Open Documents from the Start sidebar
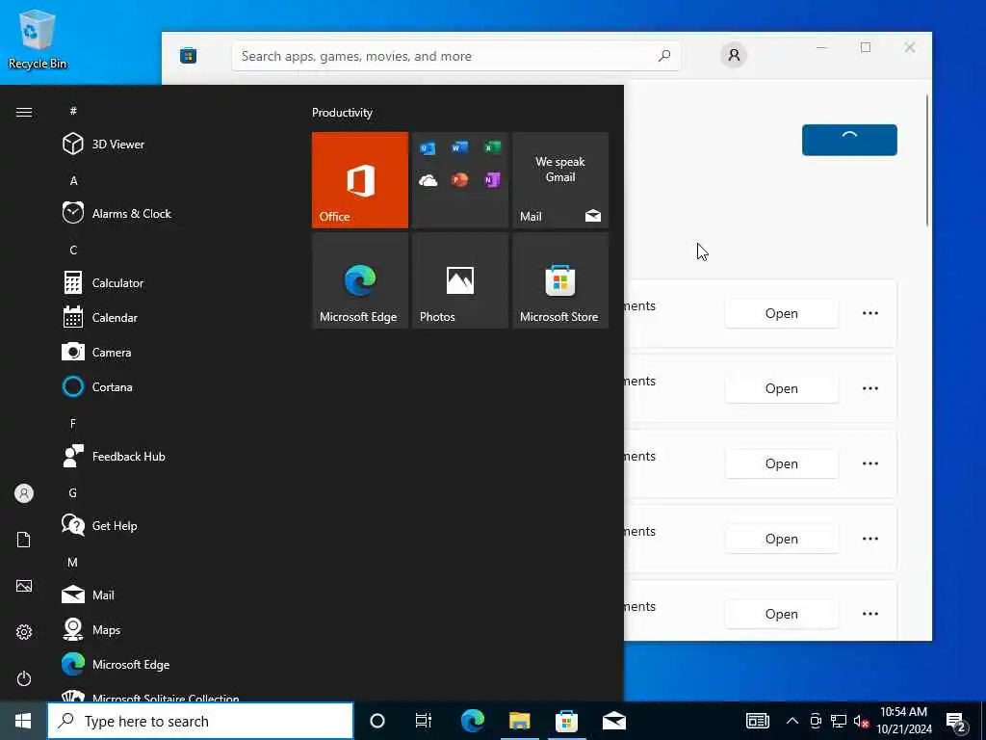The height and width of the screenshot is (740, 986). point(24,540)
